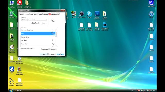Select the GameMaker folder icon
Image resolution: width=165 pixels, height=92 pixels.
coord(12,26)
